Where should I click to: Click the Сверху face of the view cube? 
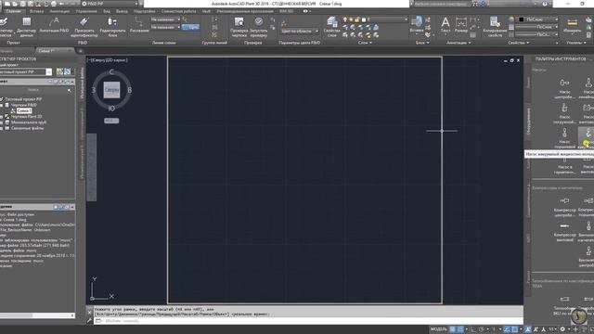(111, 90)
